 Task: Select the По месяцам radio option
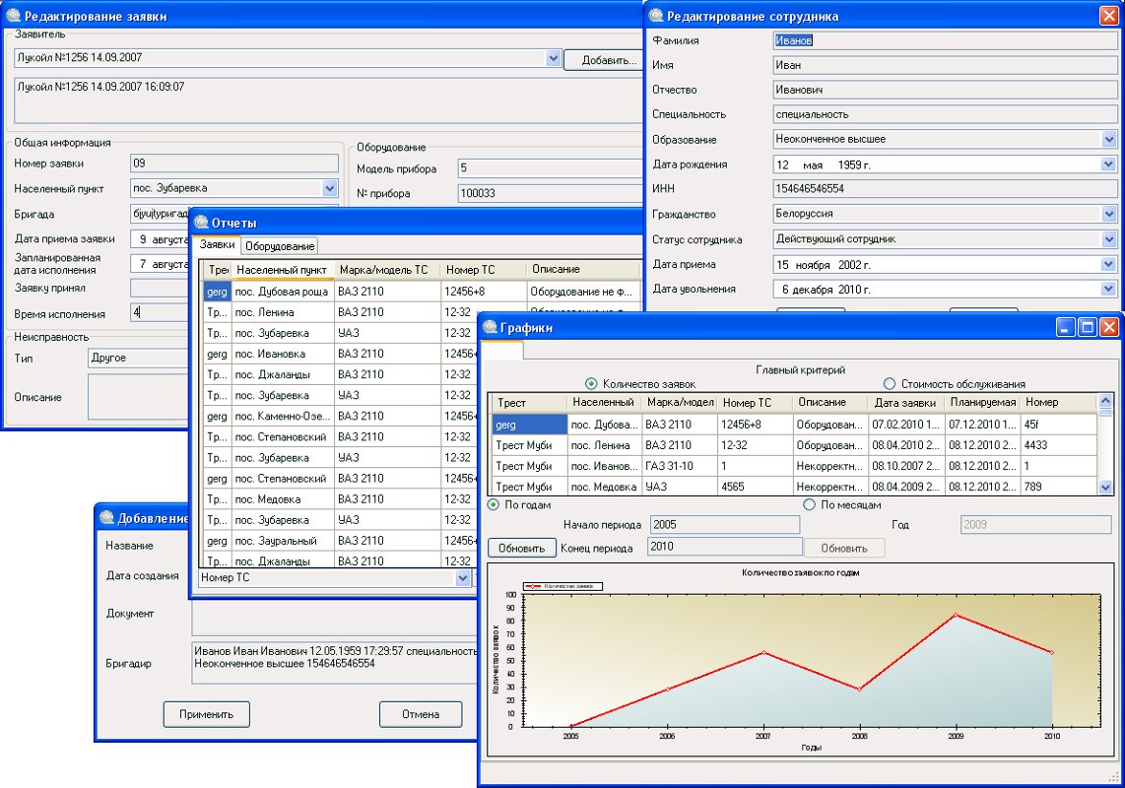click(810, 504)
